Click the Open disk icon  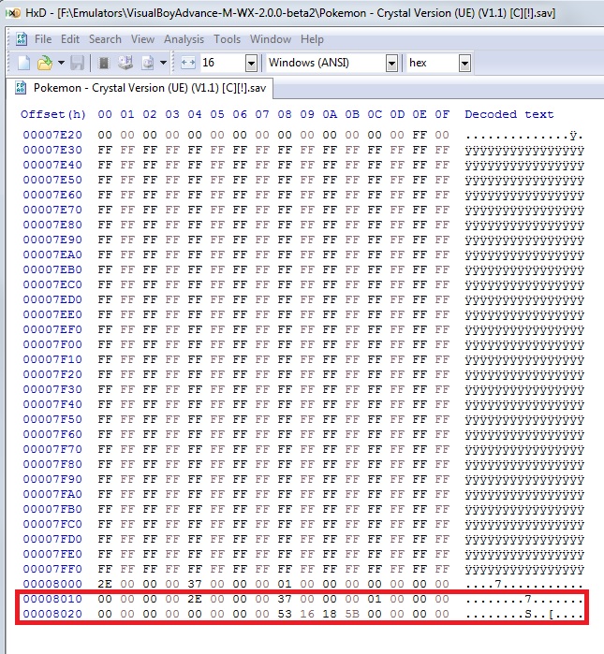coord(125,63)
